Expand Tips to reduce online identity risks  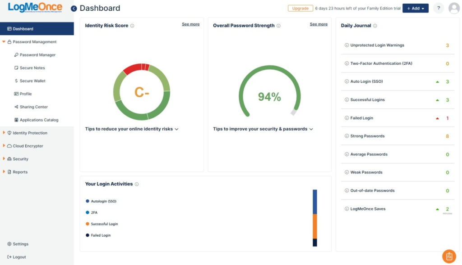pos(132,129)
